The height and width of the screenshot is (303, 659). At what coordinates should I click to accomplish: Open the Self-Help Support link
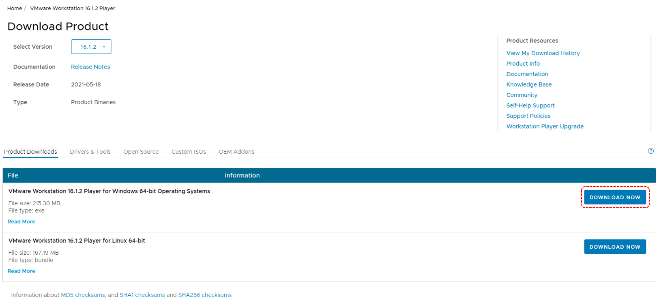coord(530,105)
